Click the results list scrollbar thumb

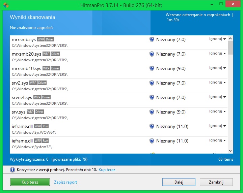coord(230,48)
